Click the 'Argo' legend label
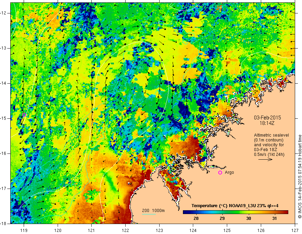 (x=229, y=172)
